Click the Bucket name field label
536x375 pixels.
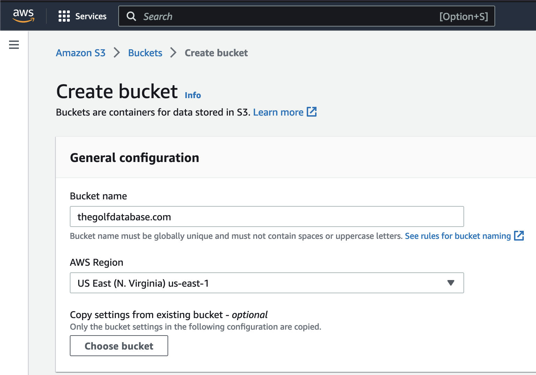point(98,196)
